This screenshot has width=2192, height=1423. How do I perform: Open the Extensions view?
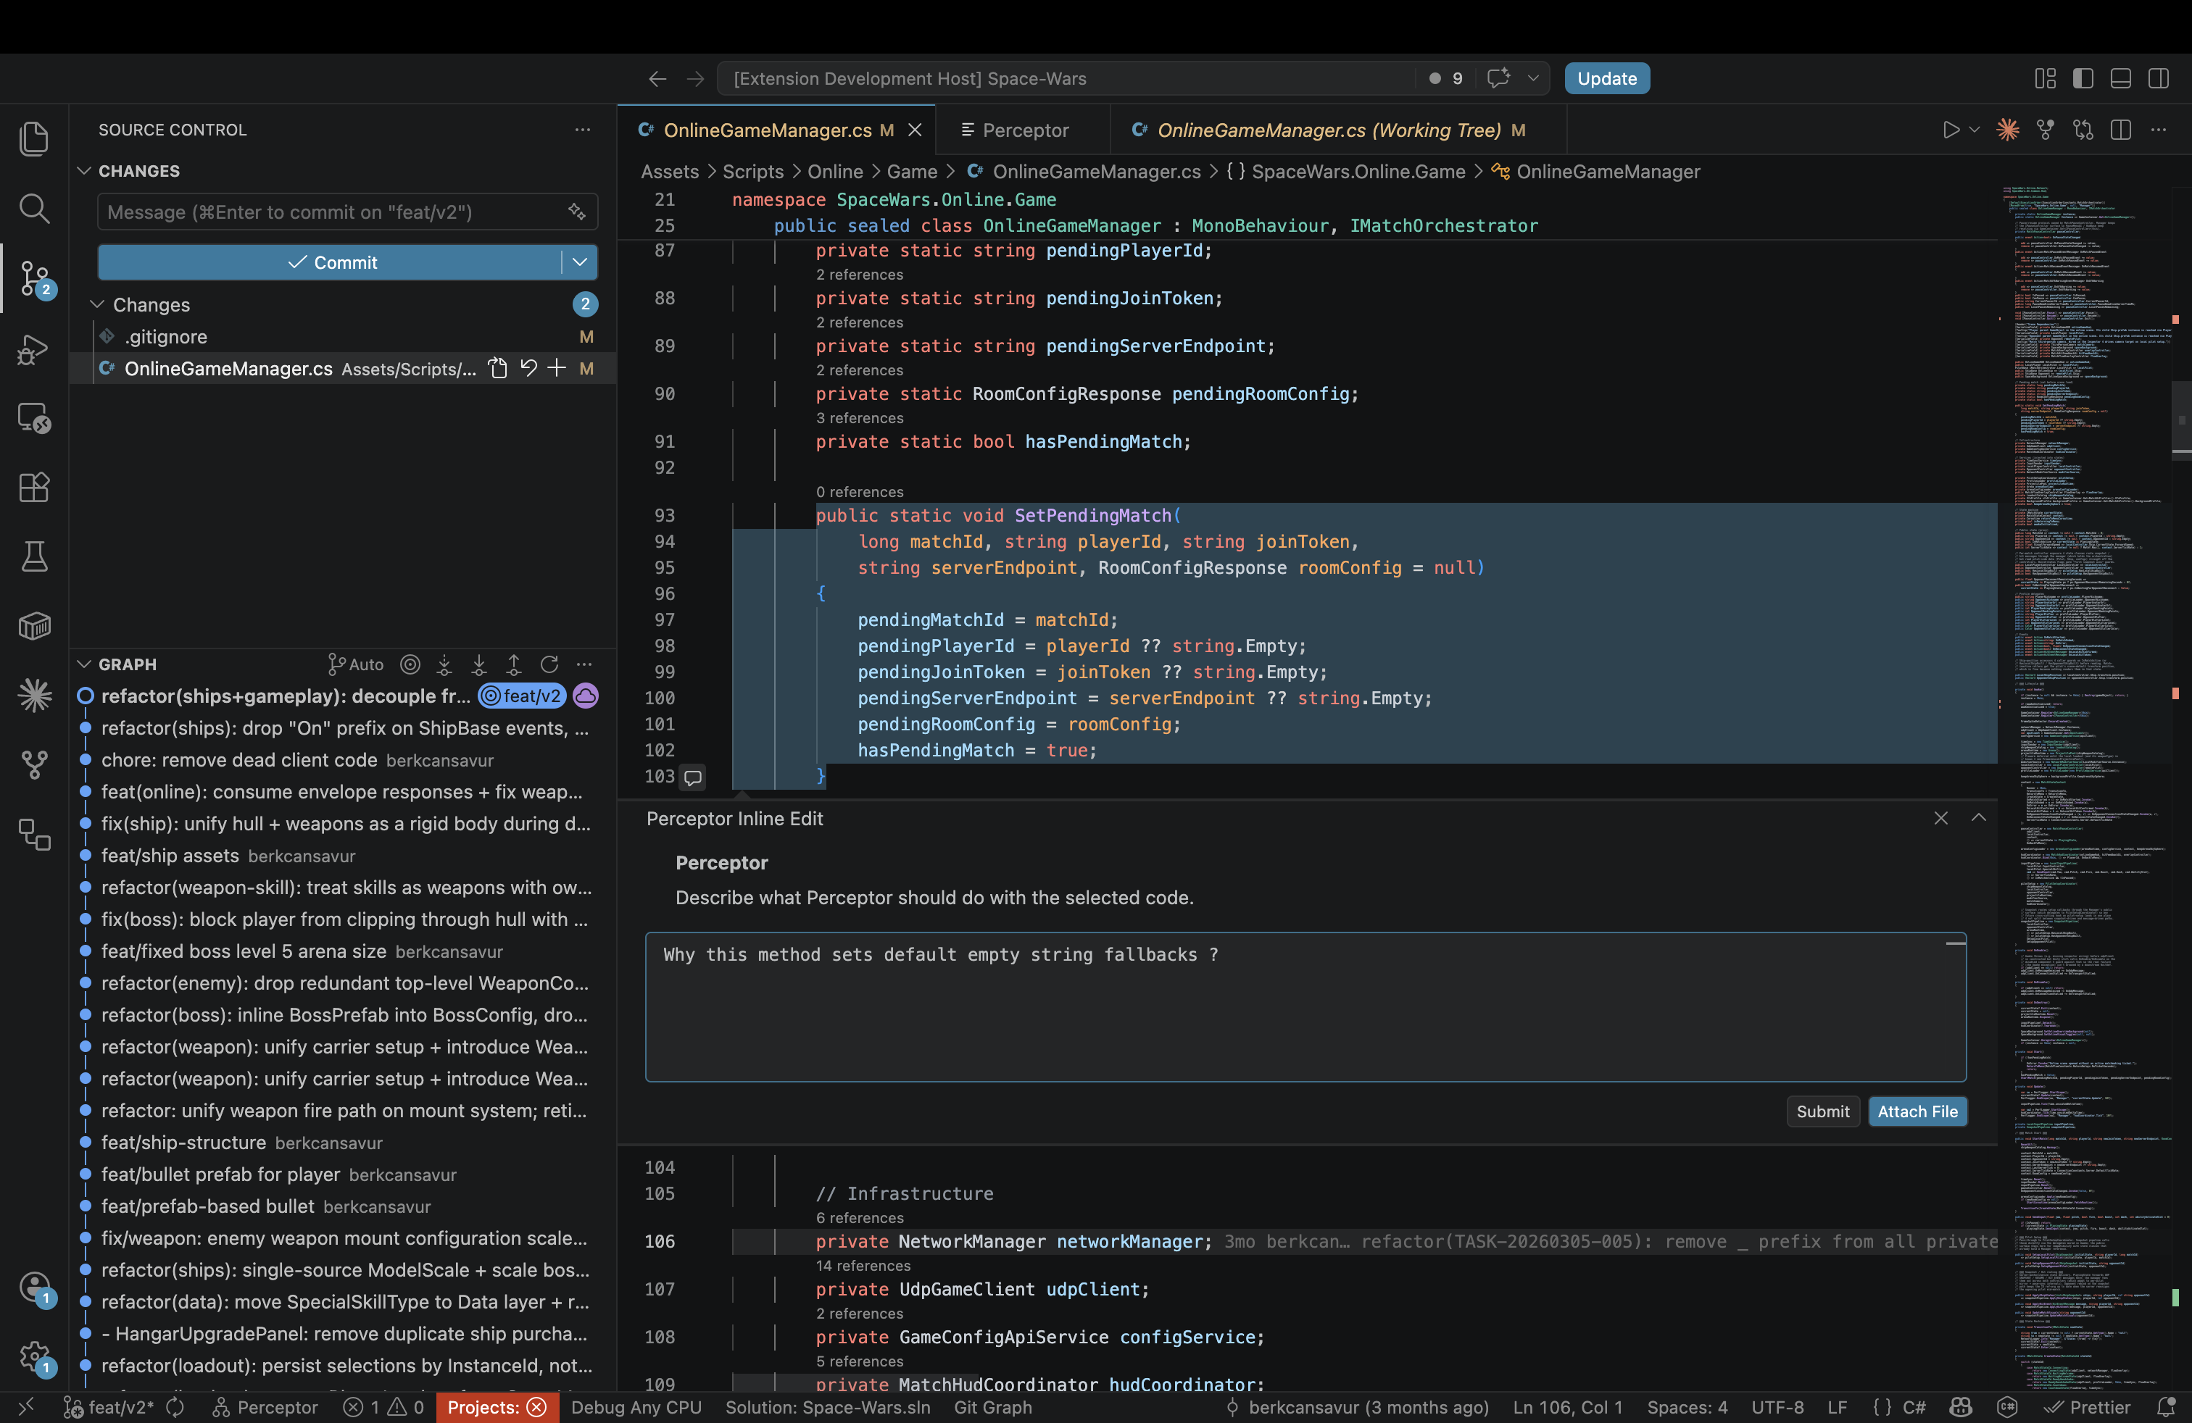click(x=34, y=487)
